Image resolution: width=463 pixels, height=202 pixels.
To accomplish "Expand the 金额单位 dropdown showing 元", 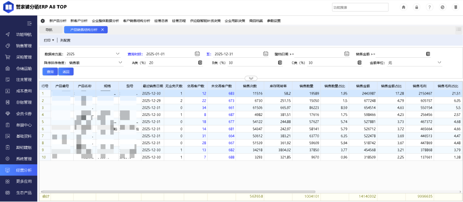I will (439, 62).
